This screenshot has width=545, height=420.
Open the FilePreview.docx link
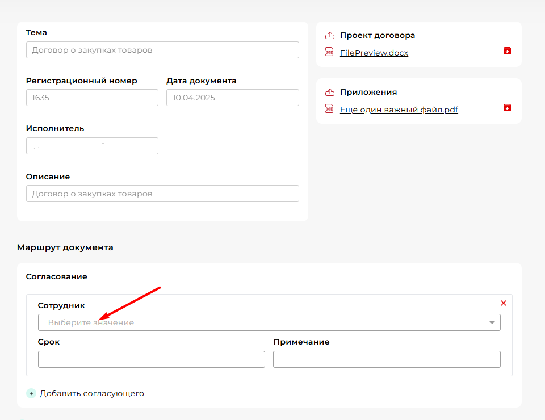(374, 53)
